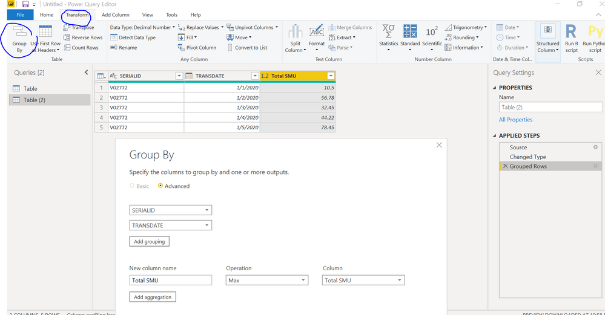Viewport: 605px width, 315px height.
Task: Open the File tab
Action: tap(21, 15)
